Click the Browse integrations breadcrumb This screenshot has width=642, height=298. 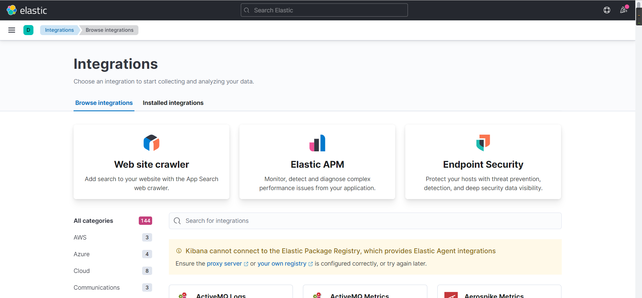tap(109, 30)
